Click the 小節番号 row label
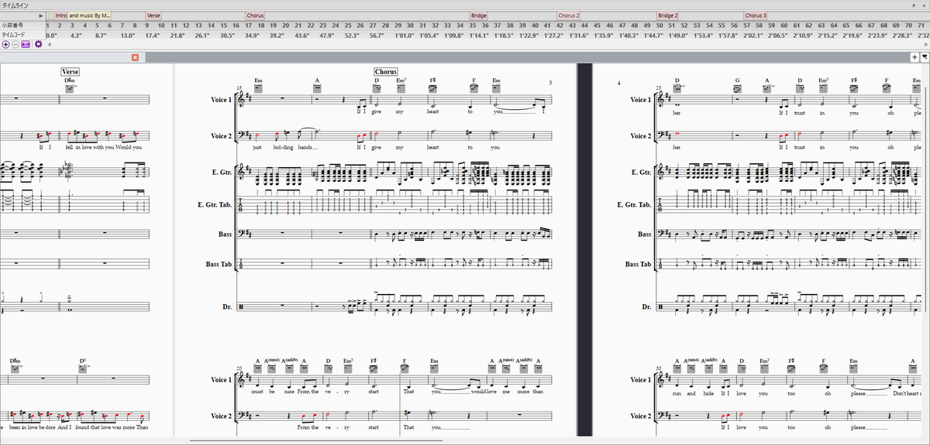Image resolution: width=930 pixels, height=445 pixels. tap(11, 26)
